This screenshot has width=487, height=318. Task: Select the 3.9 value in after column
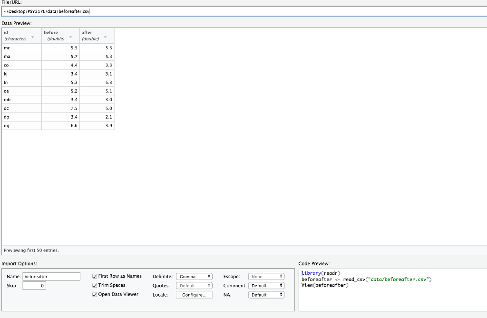(108, 125)
